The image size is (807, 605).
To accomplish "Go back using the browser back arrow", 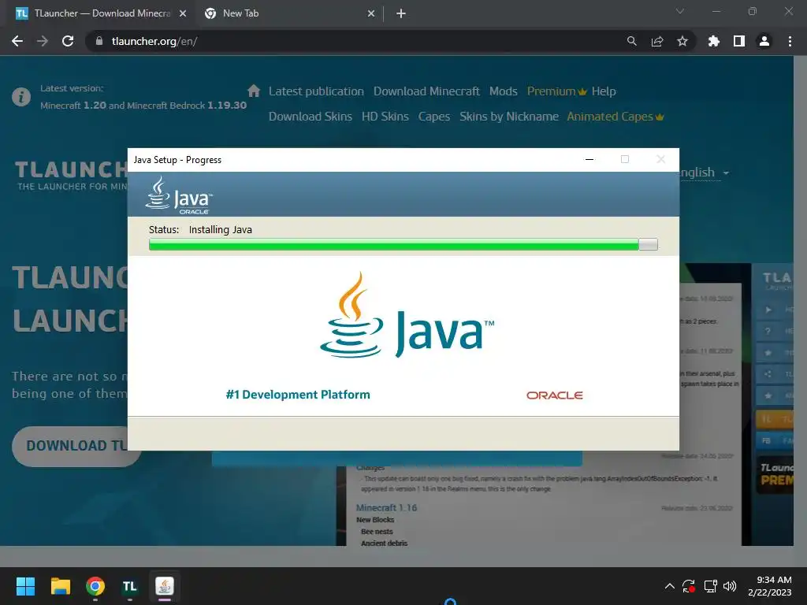I will pyautogui.click(x=17, y=41).
